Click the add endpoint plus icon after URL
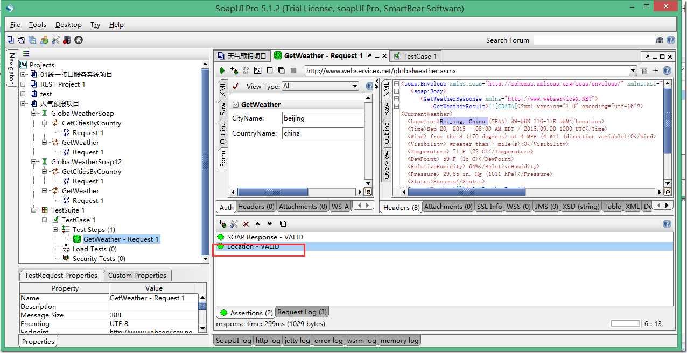Screen dimensions: 687x353 coord(655,70)
